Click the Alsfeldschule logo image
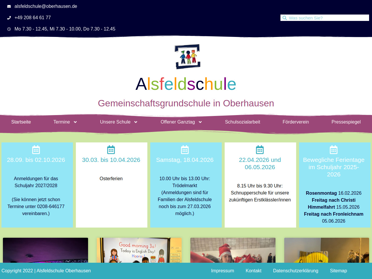The height and width of the screenshot is (279, 372). [187, 57]
